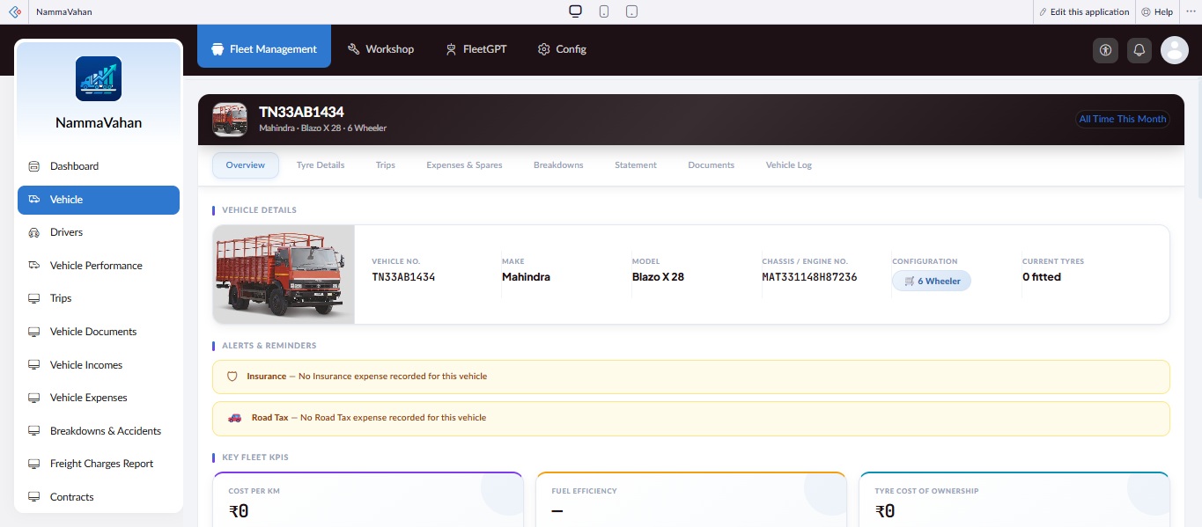Open the Fleet Management module

point(264,46)
